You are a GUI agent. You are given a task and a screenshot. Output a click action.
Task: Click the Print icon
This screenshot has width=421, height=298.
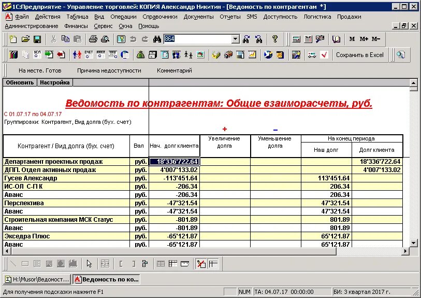point(93,39)
